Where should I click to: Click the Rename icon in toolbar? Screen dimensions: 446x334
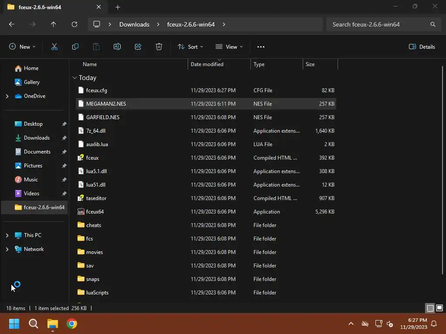(x=117, y=47)
